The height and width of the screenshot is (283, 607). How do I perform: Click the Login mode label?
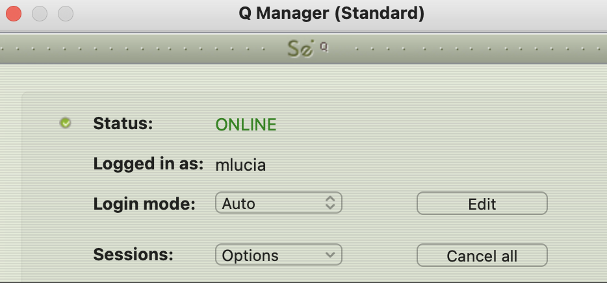pos(144,203)
